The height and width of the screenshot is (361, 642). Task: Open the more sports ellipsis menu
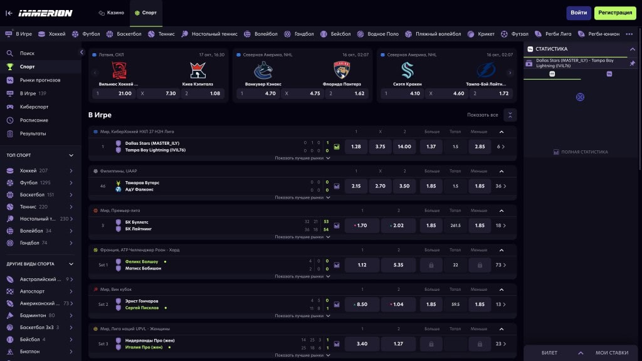629,34
